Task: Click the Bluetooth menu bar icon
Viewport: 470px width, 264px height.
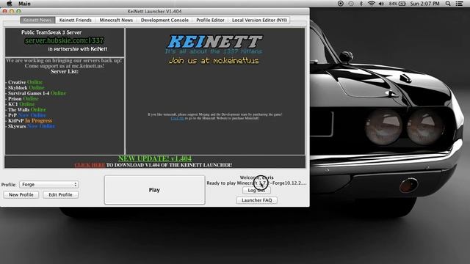Action: (x=361, y=4)
